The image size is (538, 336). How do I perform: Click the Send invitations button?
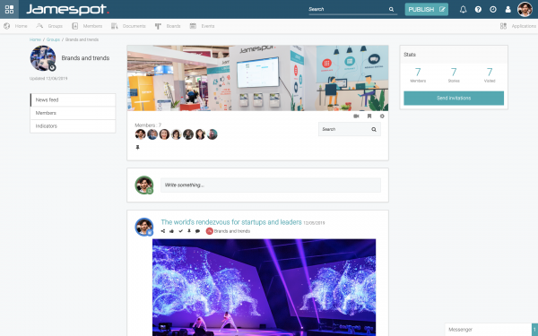click(454, 98)
